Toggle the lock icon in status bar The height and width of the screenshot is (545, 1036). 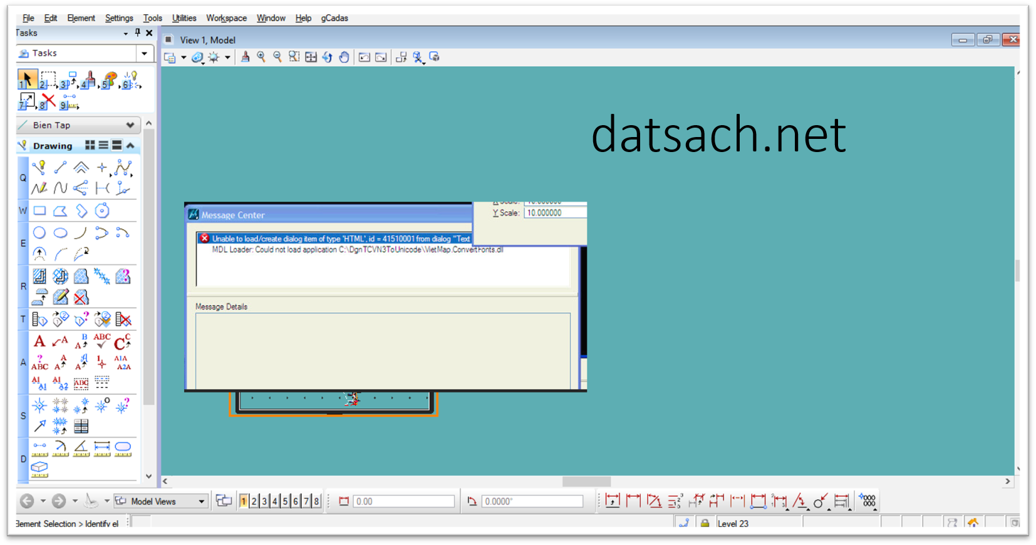pos(705,523)
